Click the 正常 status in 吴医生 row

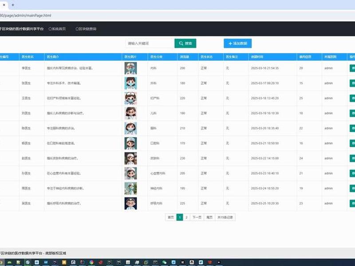point(204,203)
